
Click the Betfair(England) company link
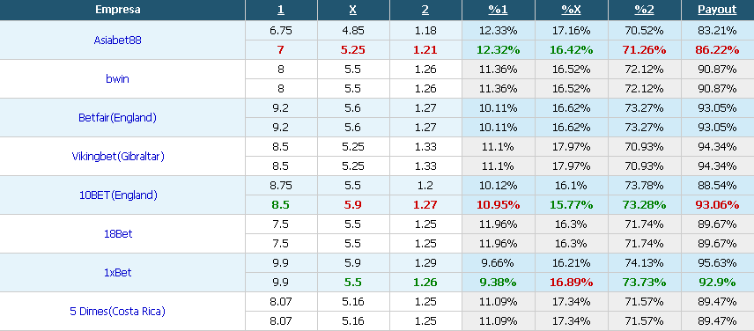118,118
